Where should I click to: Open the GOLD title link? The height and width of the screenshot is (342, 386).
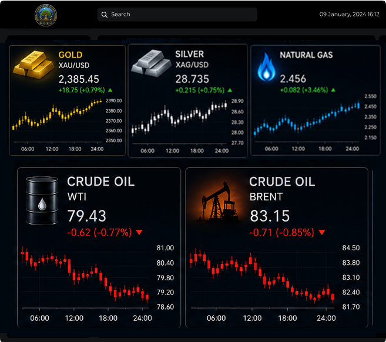click(71, 55)
